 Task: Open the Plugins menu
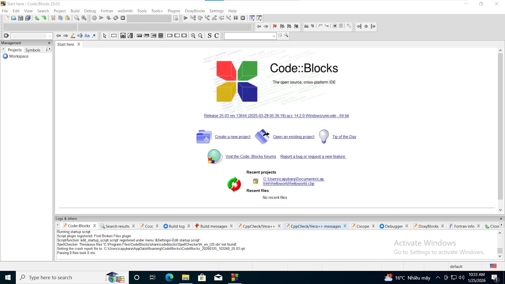click(174, 11)
